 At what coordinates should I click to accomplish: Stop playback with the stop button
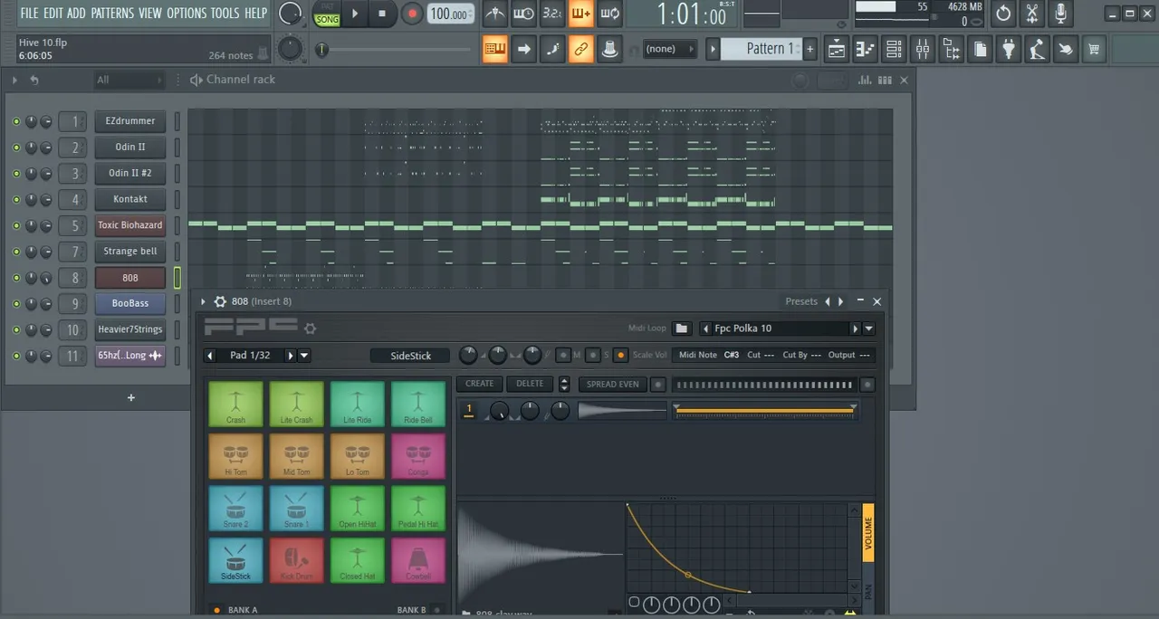coord(382,14)
